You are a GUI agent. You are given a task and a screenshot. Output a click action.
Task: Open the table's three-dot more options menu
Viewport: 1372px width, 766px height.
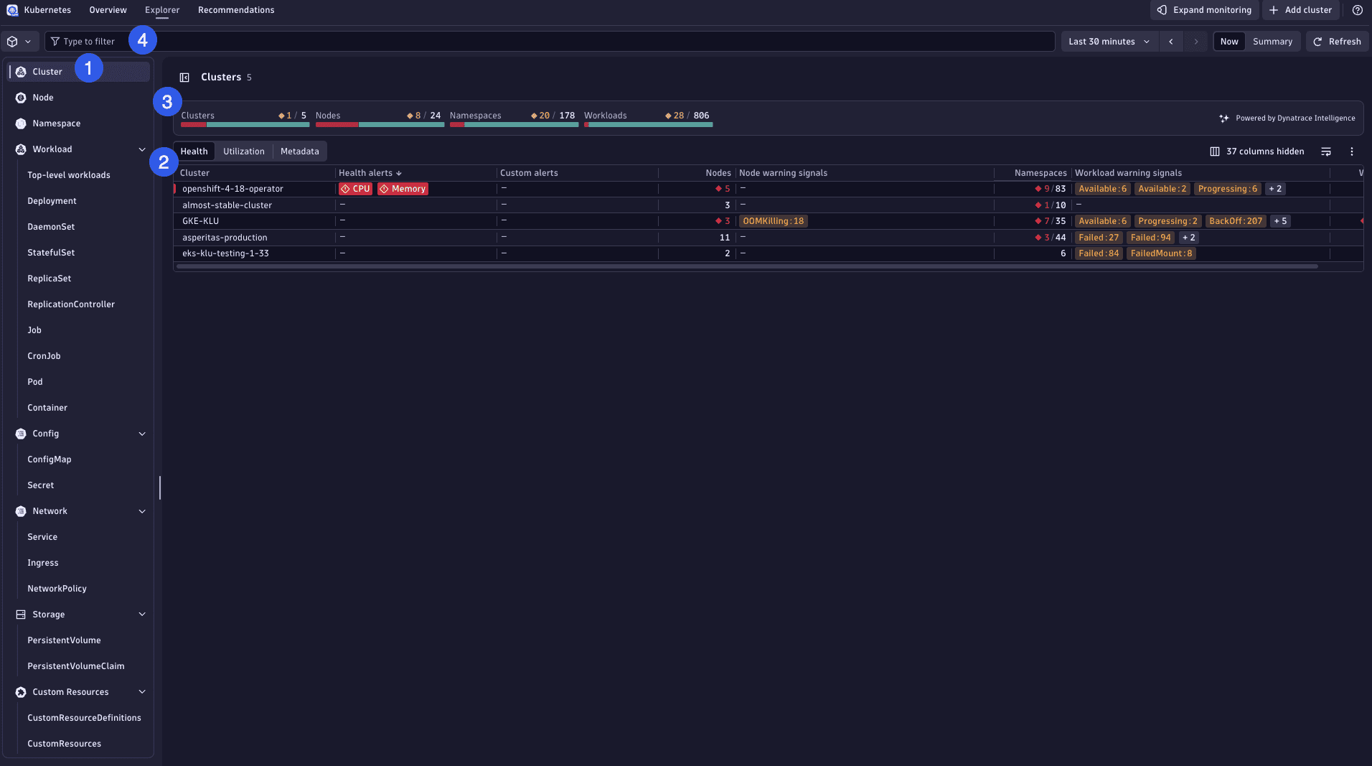pos(1351,151)
